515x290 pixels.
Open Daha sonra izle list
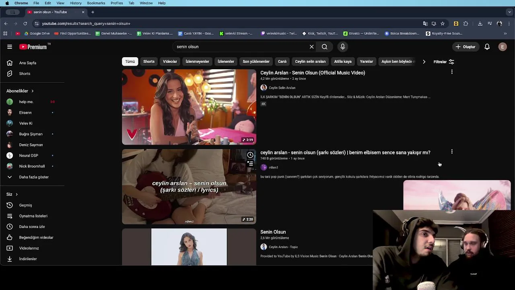32,227
